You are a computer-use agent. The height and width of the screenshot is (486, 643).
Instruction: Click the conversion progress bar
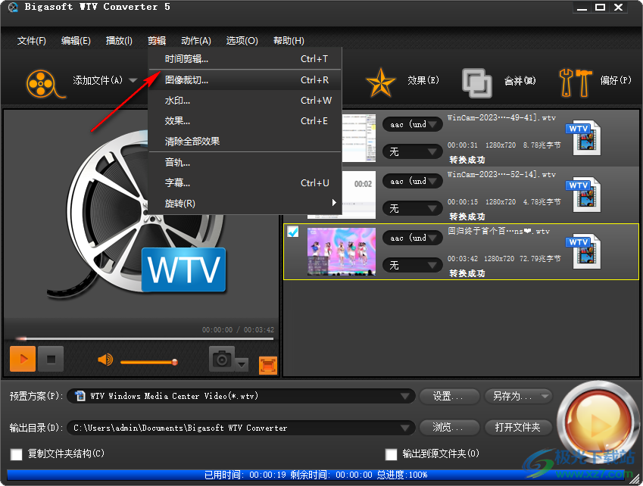316,475
